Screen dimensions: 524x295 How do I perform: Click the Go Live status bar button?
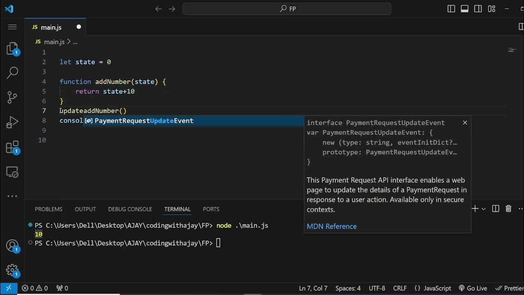pyautogui.click(x=473, y=288)
